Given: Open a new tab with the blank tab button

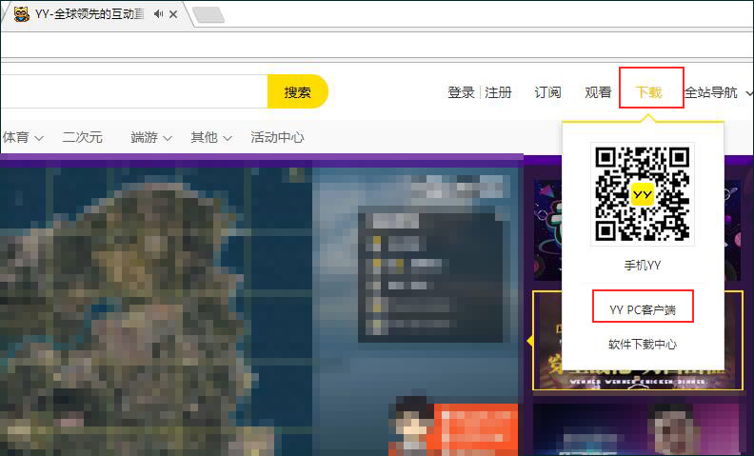Looking at the screenshot, I should [208, 15].
